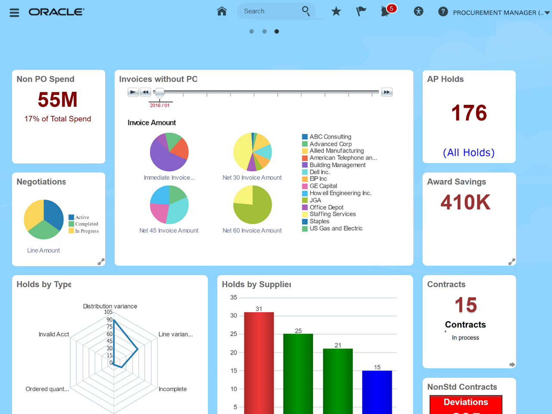Viewport: 552px width, 414px height.
Task: Click the Incomplete radar axis label
Action: pyautogui.click(x=172, y=389)
